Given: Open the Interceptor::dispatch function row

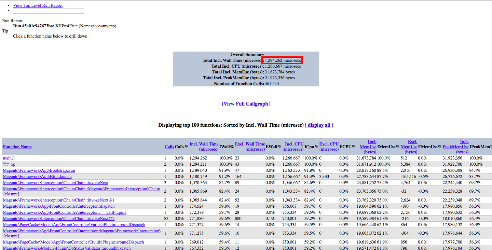Looking at the screenshot, I should click(58, 206).
